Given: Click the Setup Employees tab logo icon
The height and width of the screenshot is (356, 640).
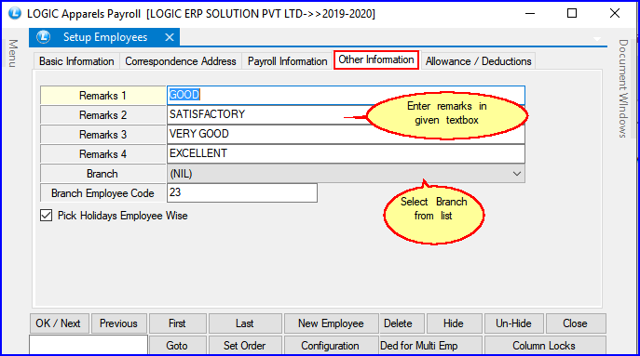Looking at the screenshot, I should [43, 37].
